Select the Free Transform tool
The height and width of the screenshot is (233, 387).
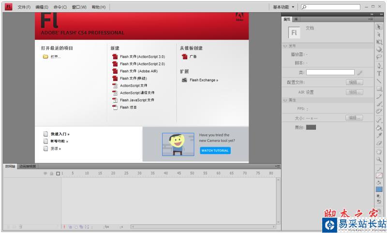coord(379,42)
